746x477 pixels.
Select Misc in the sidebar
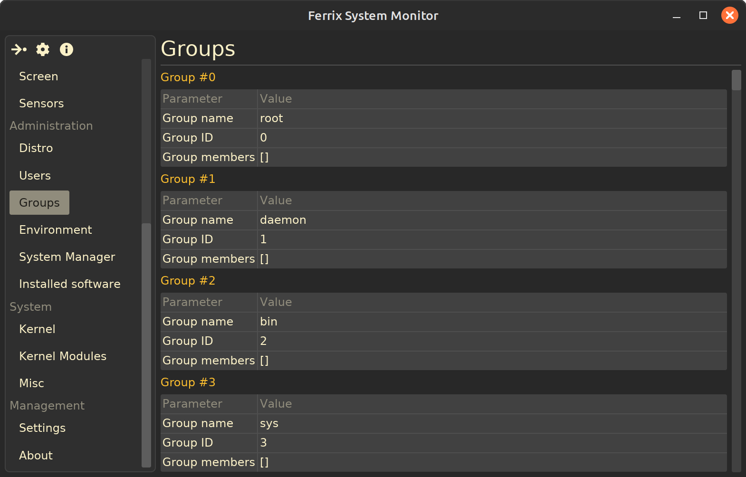tap(32, 383)
